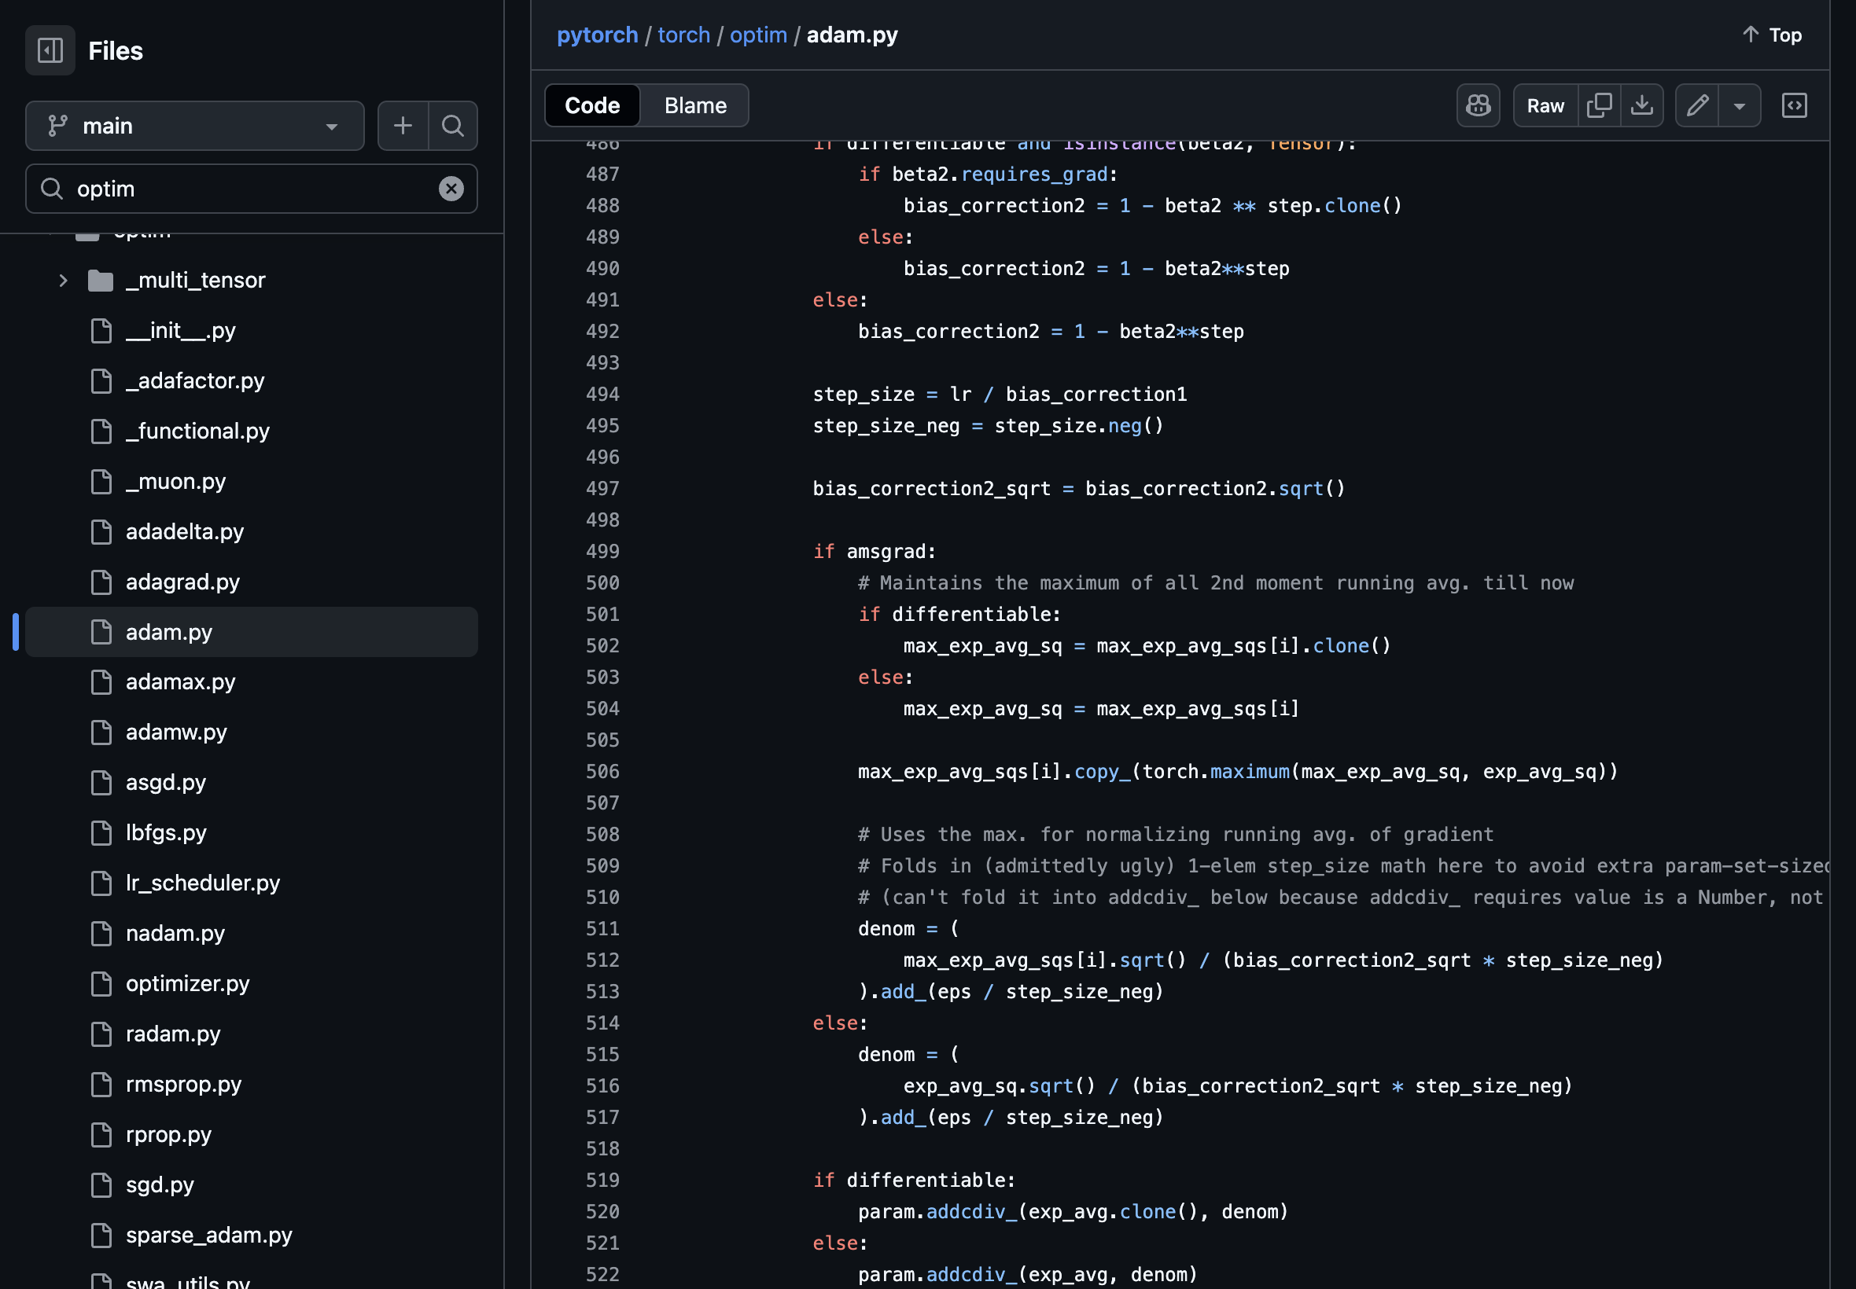Download the raw adam.py file
Image resolution: width=1856 pixels, height=1289 pixels.
[x=1641, y=106]
